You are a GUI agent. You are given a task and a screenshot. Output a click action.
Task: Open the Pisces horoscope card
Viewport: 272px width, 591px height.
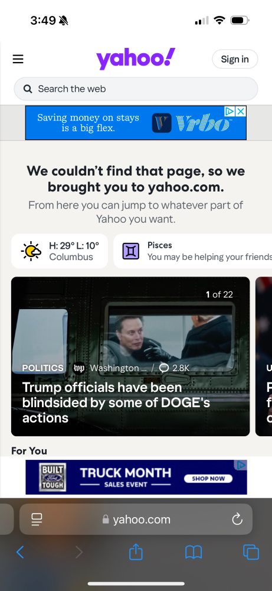[192, 251]
